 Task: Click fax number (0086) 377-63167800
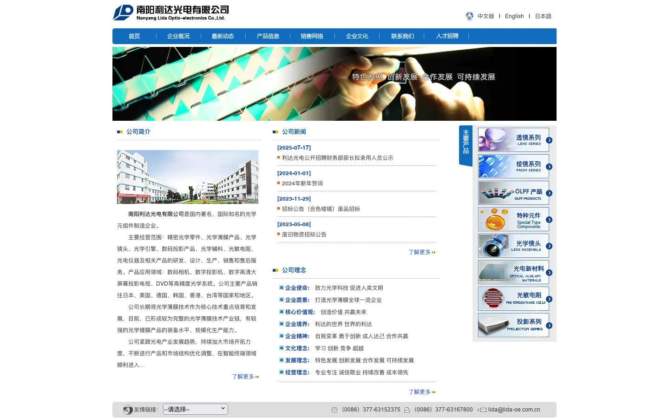[x=443, y=410]
